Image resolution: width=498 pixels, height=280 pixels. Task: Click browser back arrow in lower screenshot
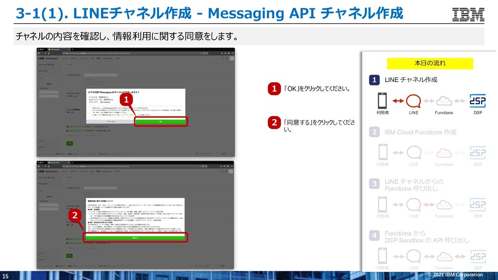pos(39,166)
